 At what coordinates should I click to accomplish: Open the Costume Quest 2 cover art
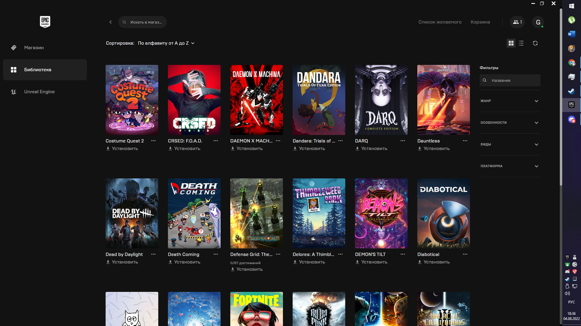(132, 100)
